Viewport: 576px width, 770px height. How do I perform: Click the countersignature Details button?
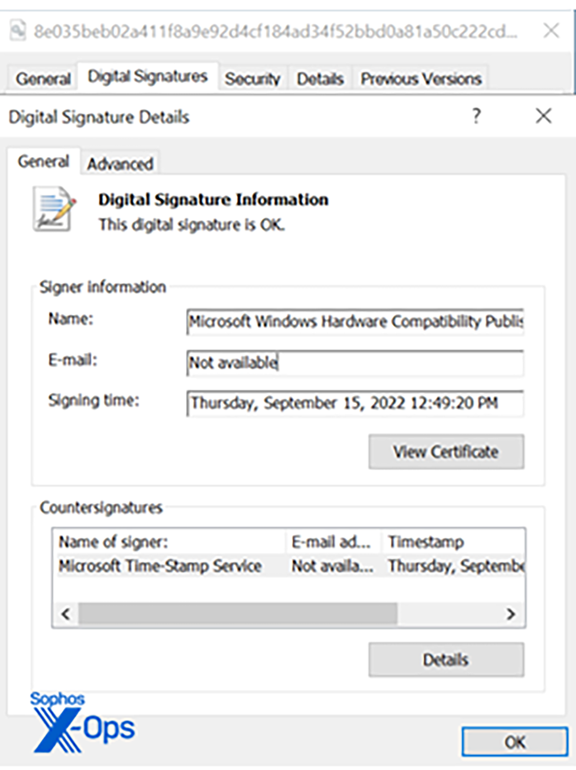tap(446, 660)
